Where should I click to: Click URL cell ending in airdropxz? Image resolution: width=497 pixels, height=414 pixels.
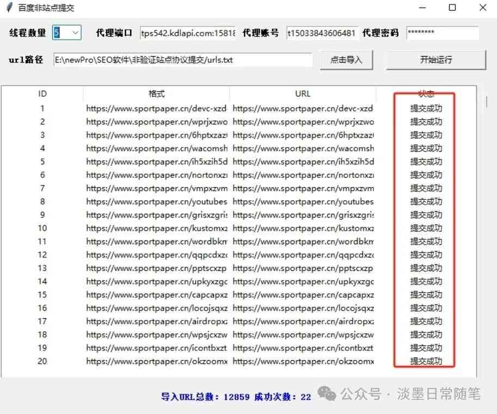[x=303, y=321]
